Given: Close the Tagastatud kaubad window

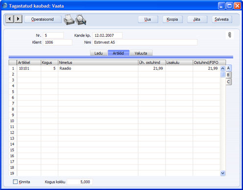Looking at the screenshot, I should pyautogui.click(x=237, y=6).
